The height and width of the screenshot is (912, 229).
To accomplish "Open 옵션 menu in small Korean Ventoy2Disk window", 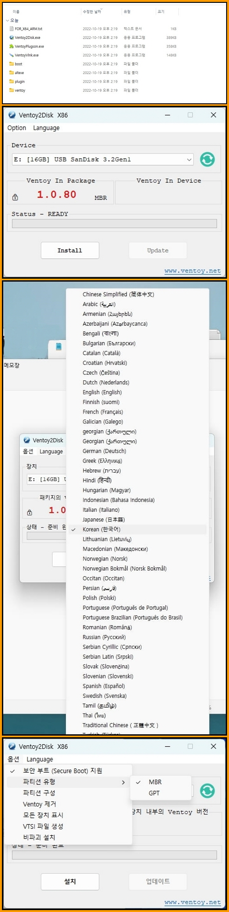I will point(28,452).
